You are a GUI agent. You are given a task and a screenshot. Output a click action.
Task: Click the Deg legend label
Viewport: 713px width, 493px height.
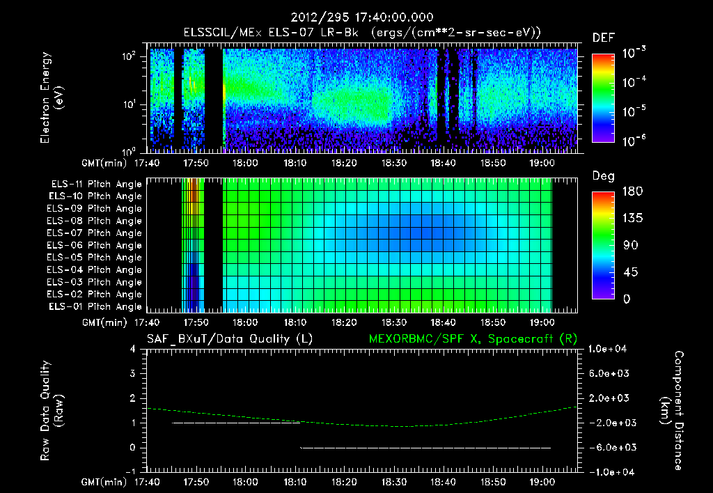pos(603,176)
